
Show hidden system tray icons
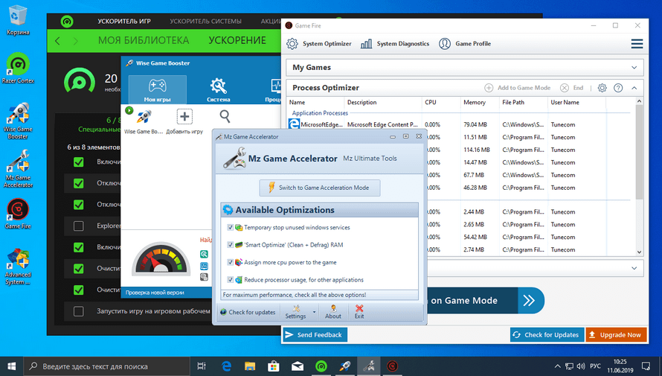pos(557,366)
